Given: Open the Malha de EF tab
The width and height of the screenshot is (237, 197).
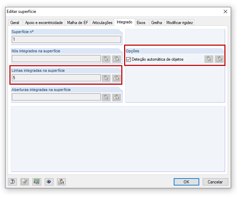Looking at the screenshot, I should point(77,23).
